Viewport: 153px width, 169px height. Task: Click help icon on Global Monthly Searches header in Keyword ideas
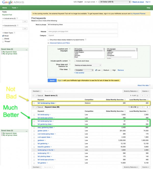125,111
